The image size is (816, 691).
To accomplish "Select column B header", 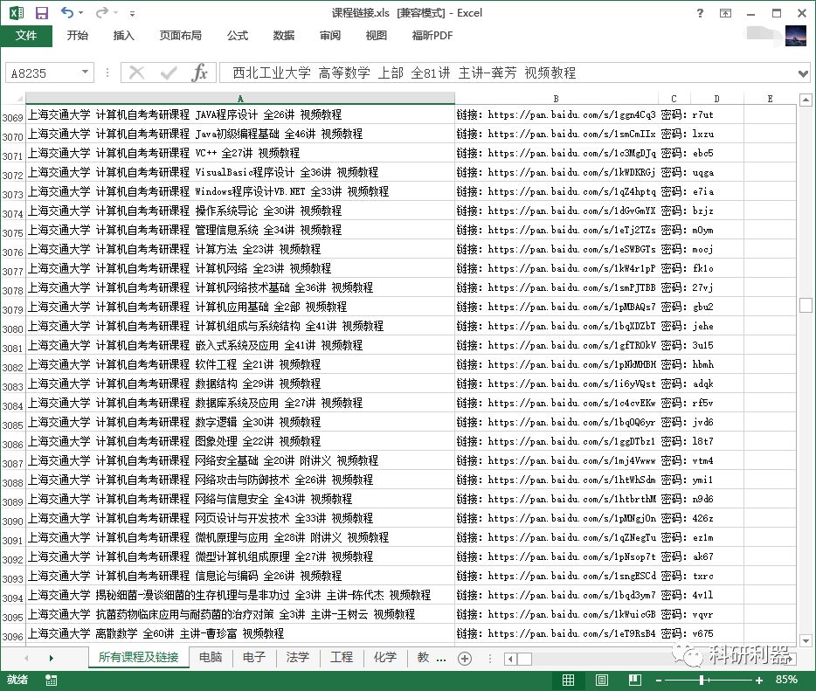I will click(557, 99).
